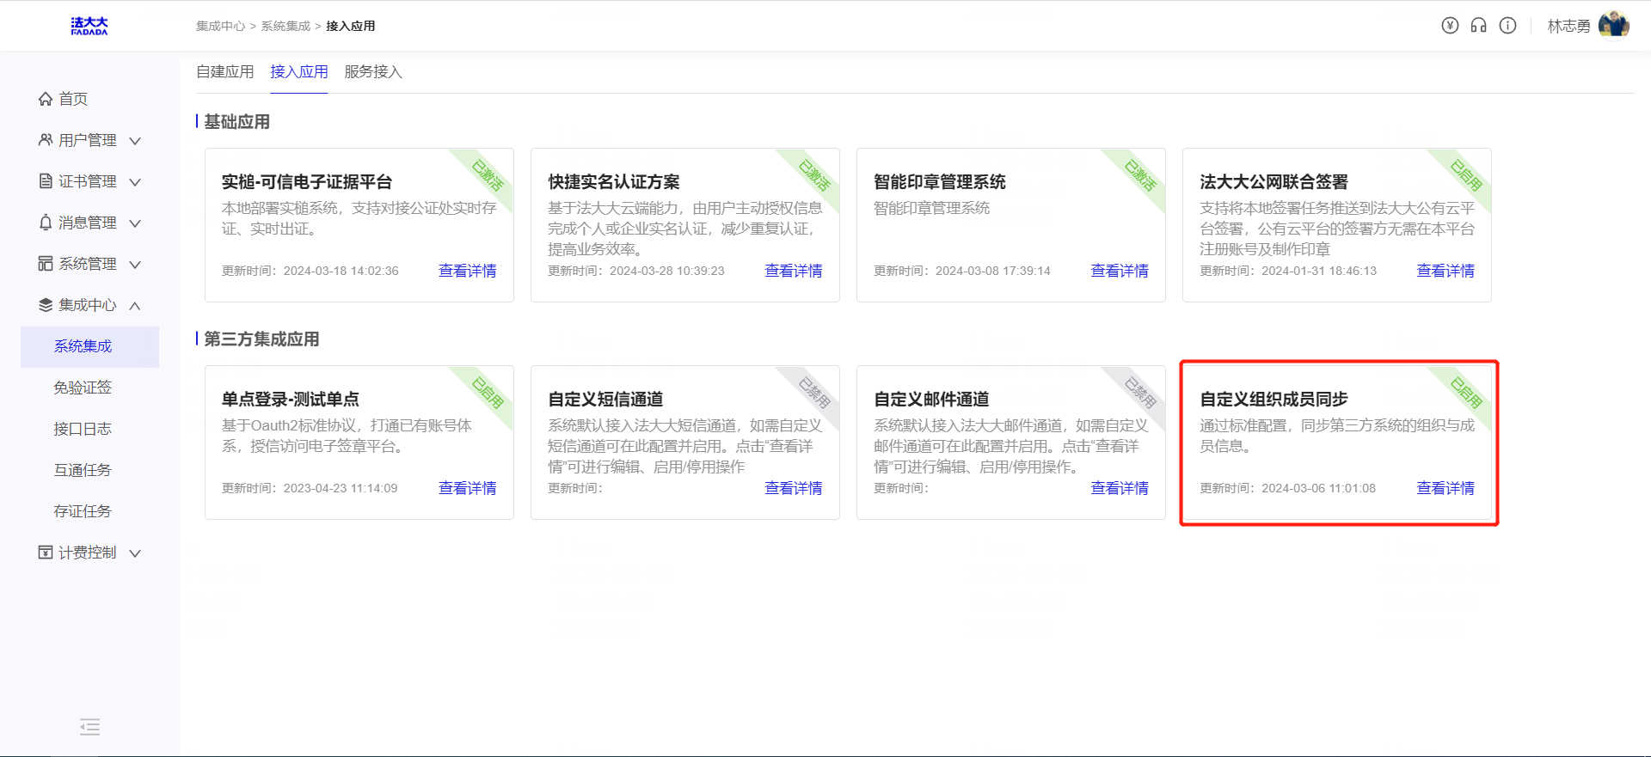Click the 单点登录-测试单点 card title

[291, 400]
